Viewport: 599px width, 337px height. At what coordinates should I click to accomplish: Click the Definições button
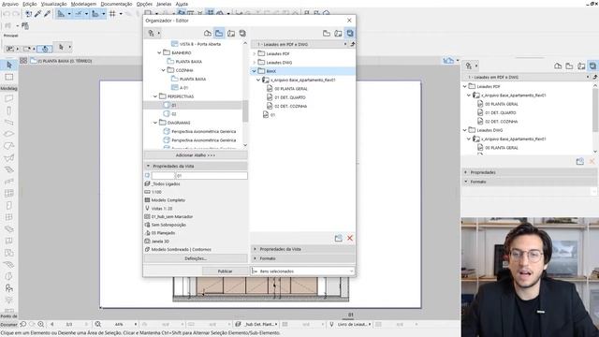click(x=196, y=258)
